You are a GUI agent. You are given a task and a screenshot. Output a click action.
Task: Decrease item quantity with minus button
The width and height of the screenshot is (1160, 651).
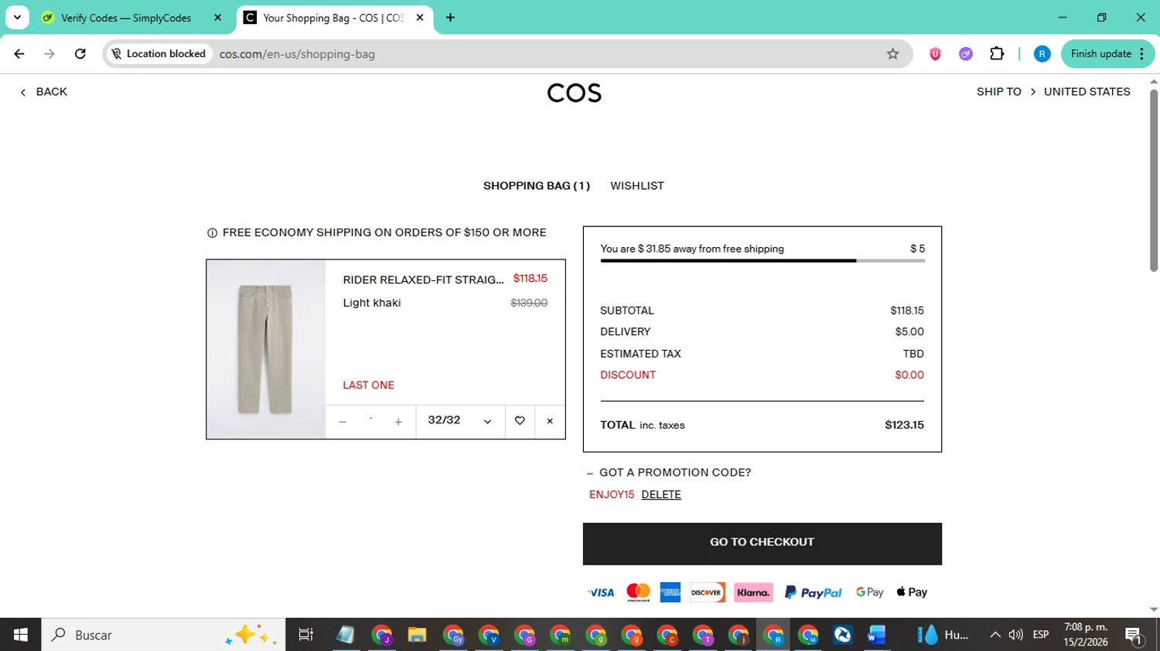(343, 422)
